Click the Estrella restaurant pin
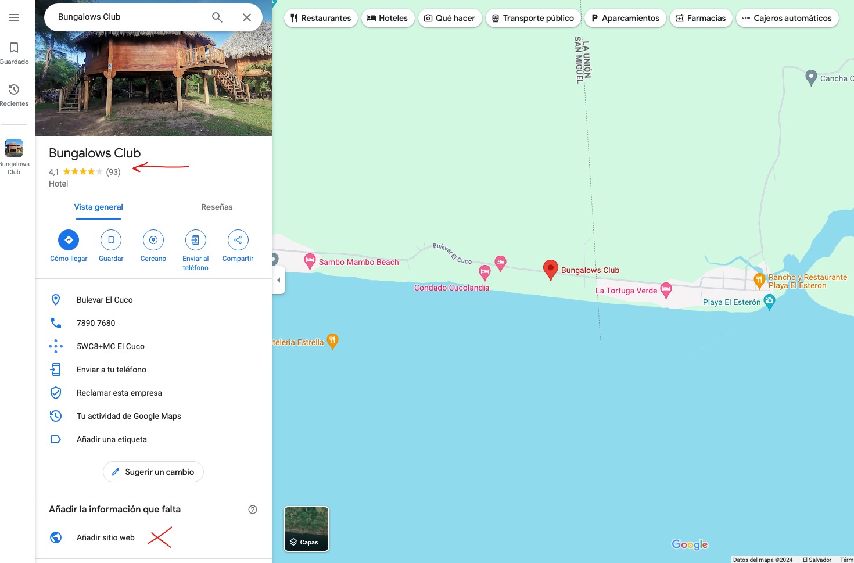The width and height of the screenshot is (854, 563). pyautogui.click(x=332, y=342)
